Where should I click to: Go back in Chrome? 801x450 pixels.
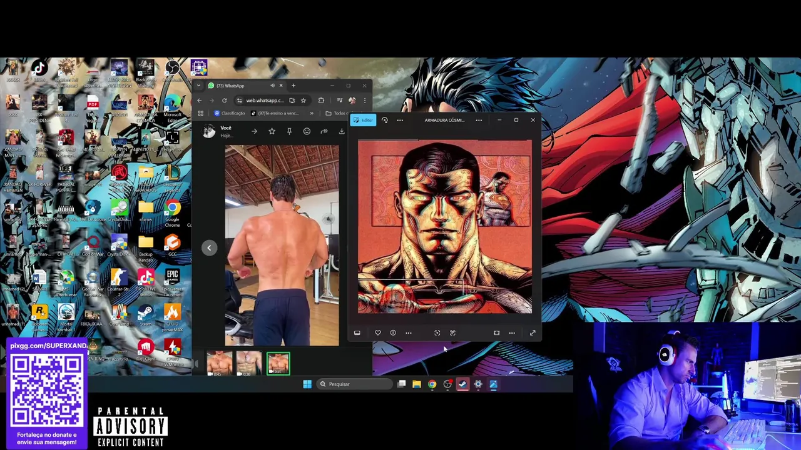tap(200, 100)
